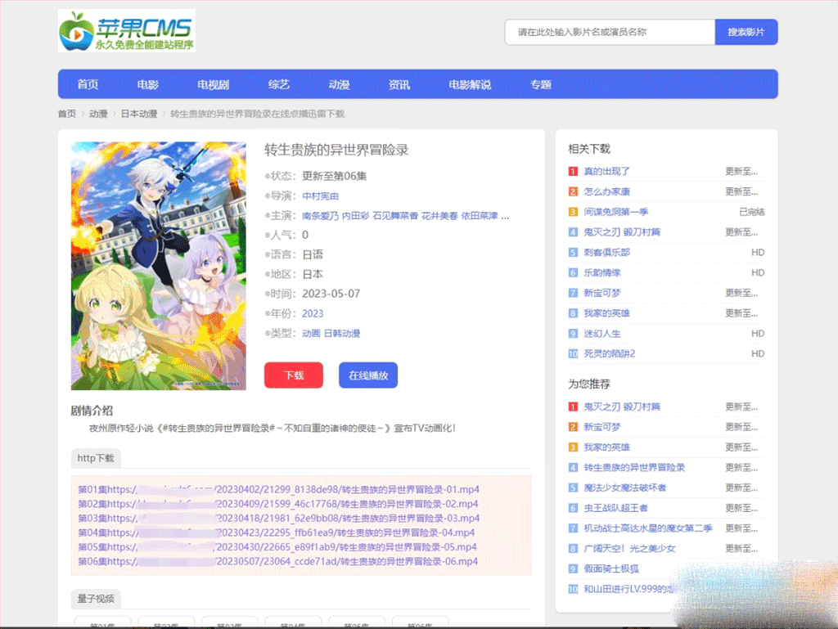Click the year link 2023

(x=313, y=313)
